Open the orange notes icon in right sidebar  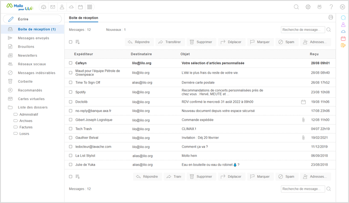click(x=343, y=45)
